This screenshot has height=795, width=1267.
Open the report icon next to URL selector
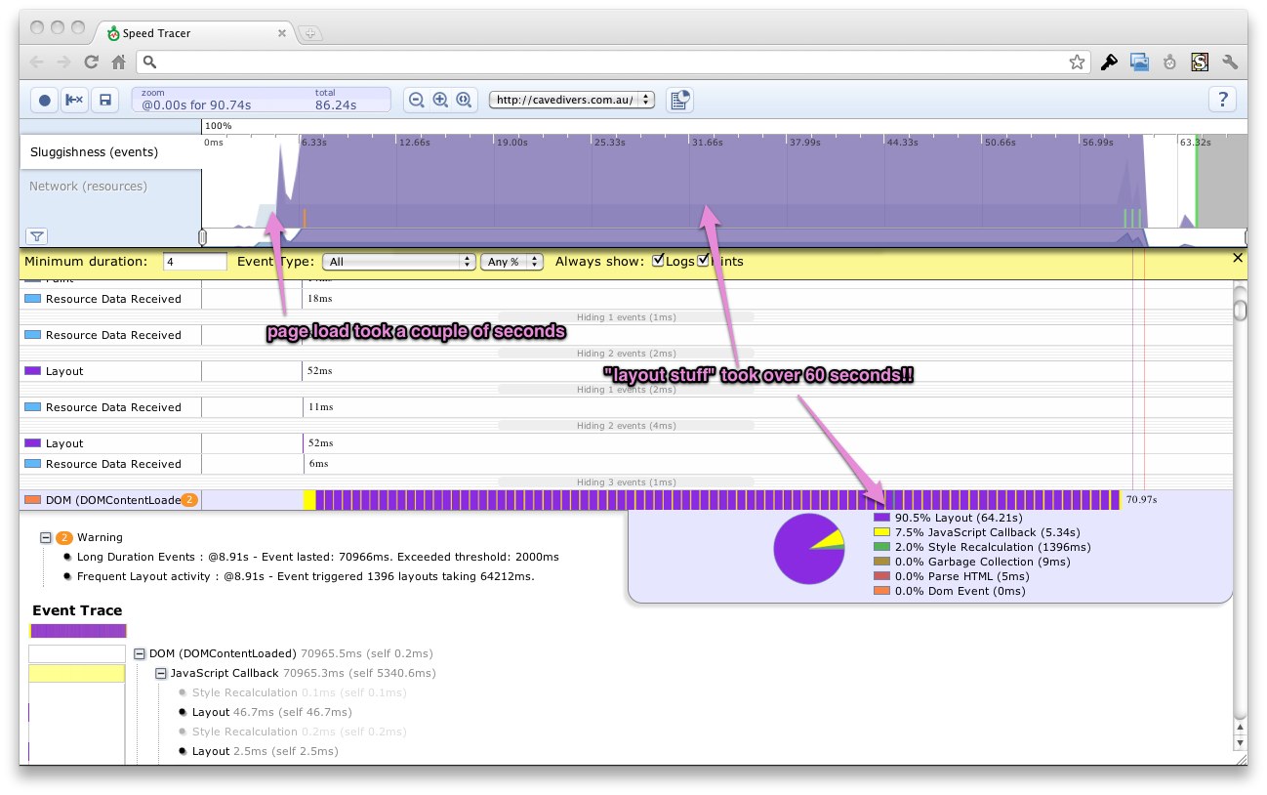679,100
